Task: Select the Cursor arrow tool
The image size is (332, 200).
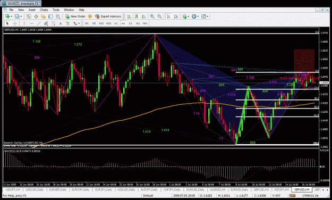Action: [x=7, y=23]
